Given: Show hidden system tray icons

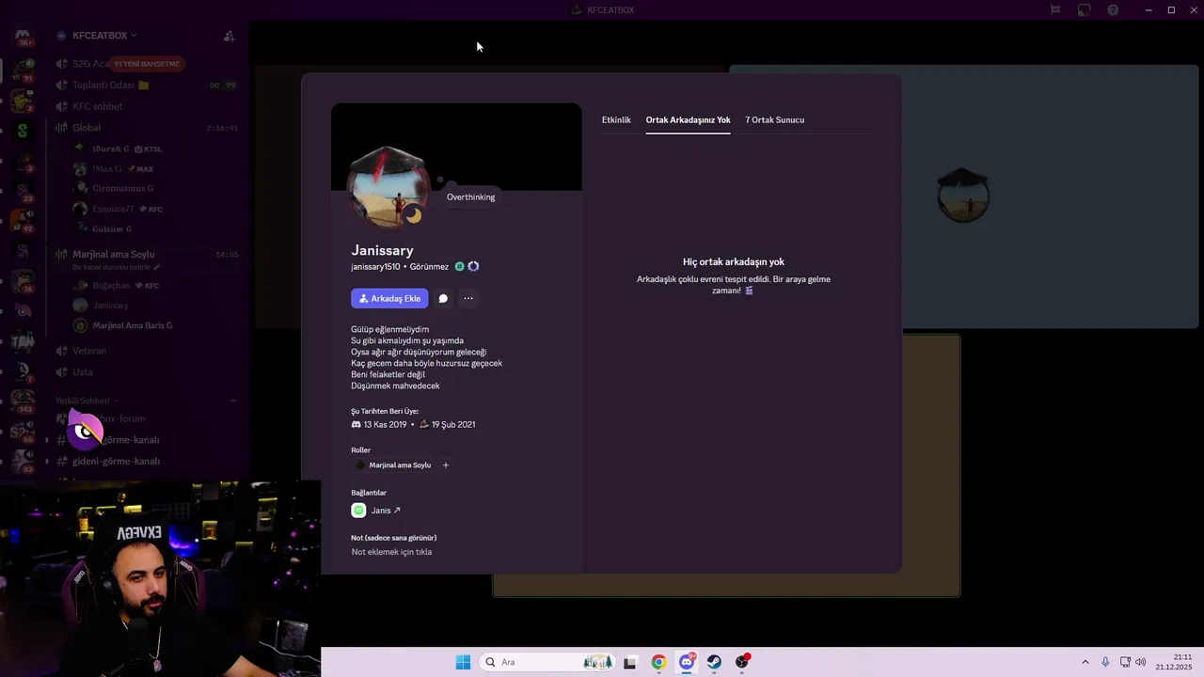Looking at the screenshot, I should pos(1085,662).
